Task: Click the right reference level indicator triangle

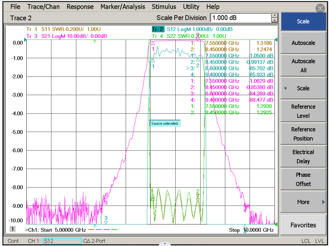Action: [x=276, y=40]
